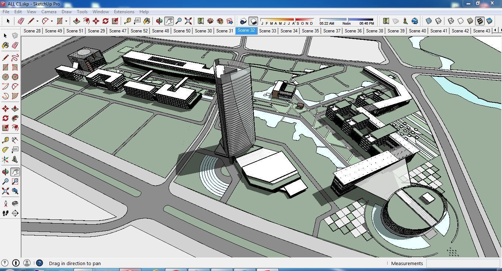Image resolution: width=502 pixels, height=271 pixels.
Task: Click the Measurements input box
Action: [x=463, y=263]
